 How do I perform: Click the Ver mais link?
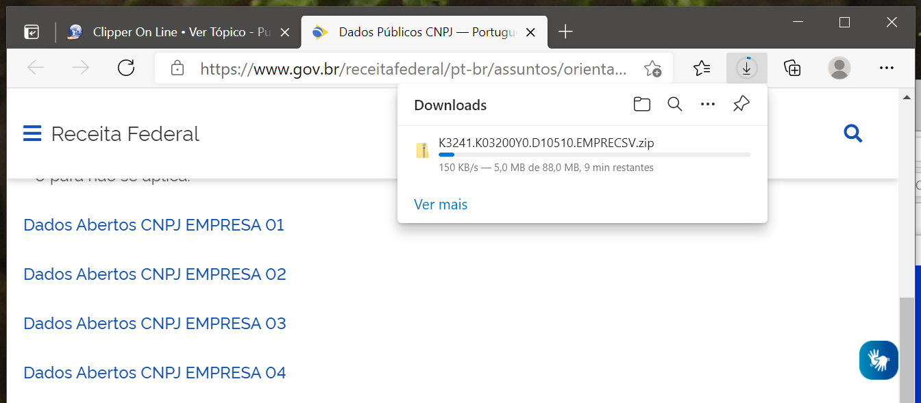pyautogui.click(x=441, y=205)
